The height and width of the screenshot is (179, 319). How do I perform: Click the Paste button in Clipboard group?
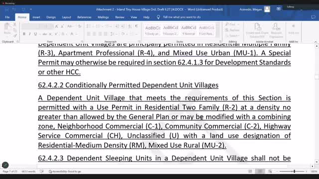(7, 28)
